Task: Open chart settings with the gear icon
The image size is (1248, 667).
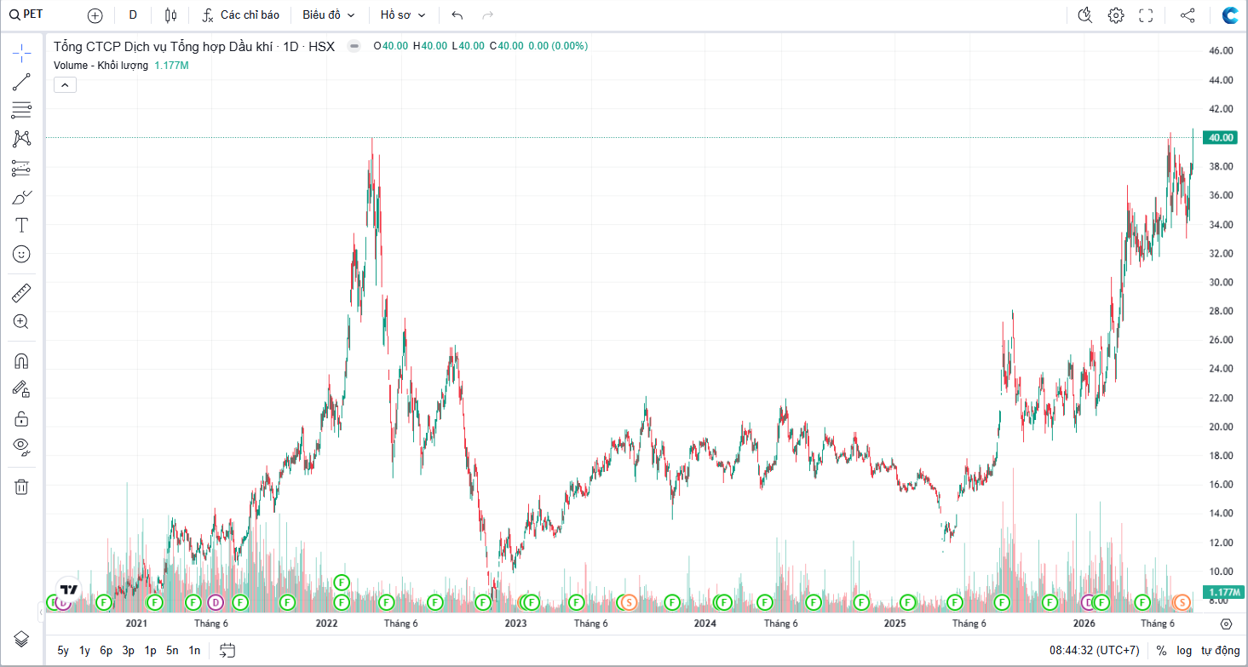Action: tap(1116, 15)
